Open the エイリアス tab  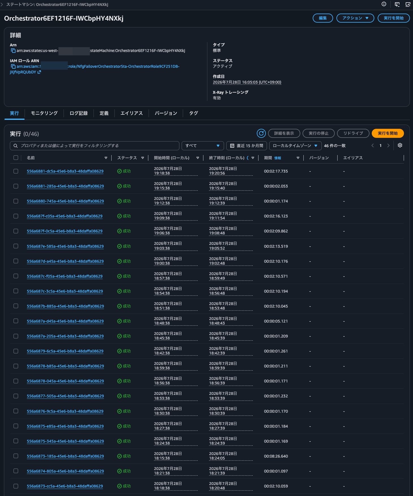(132, 113)
